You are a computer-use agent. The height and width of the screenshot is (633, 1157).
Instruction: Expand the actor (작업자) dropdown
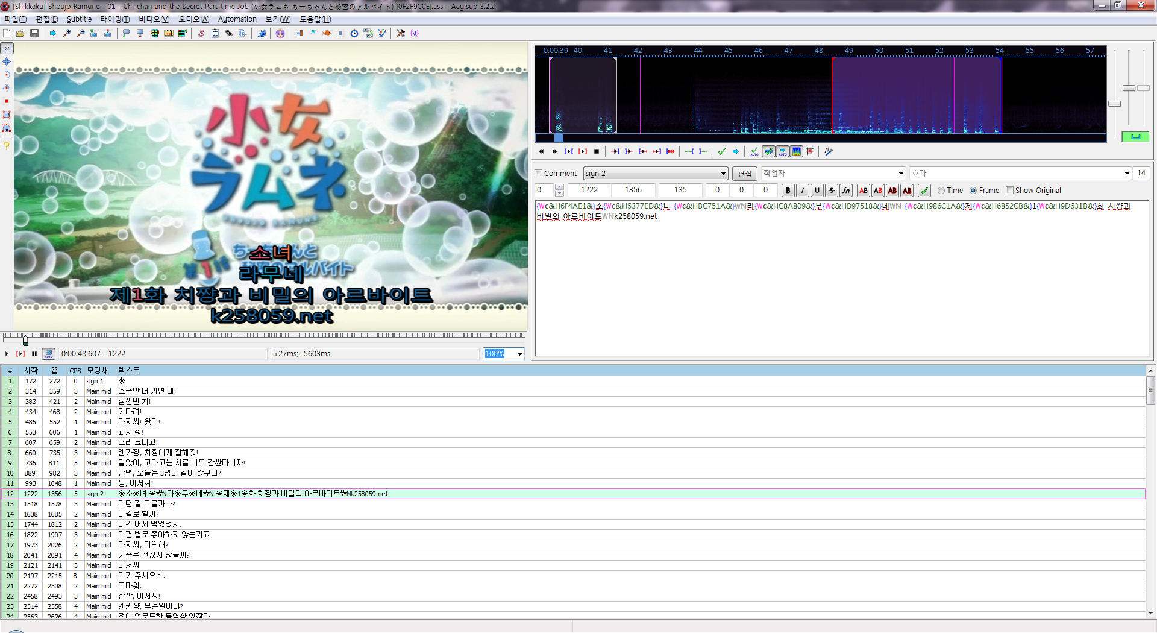(901, 174)
